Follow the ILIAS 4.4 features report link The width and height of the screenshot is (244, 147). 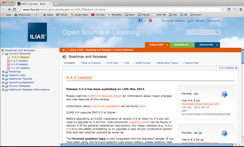(105, 96)
